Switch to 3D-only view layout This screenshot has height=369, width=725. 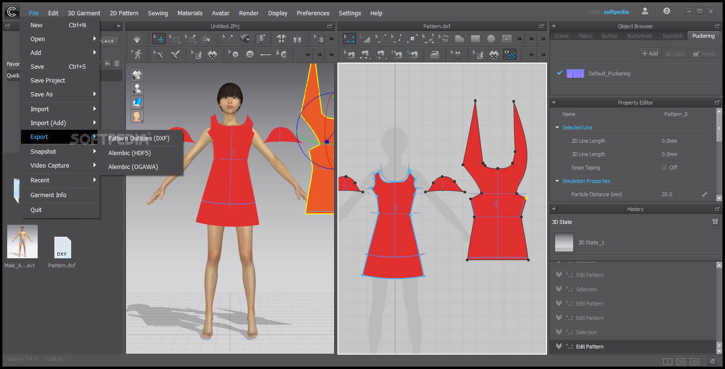click(x=681, y=361)
